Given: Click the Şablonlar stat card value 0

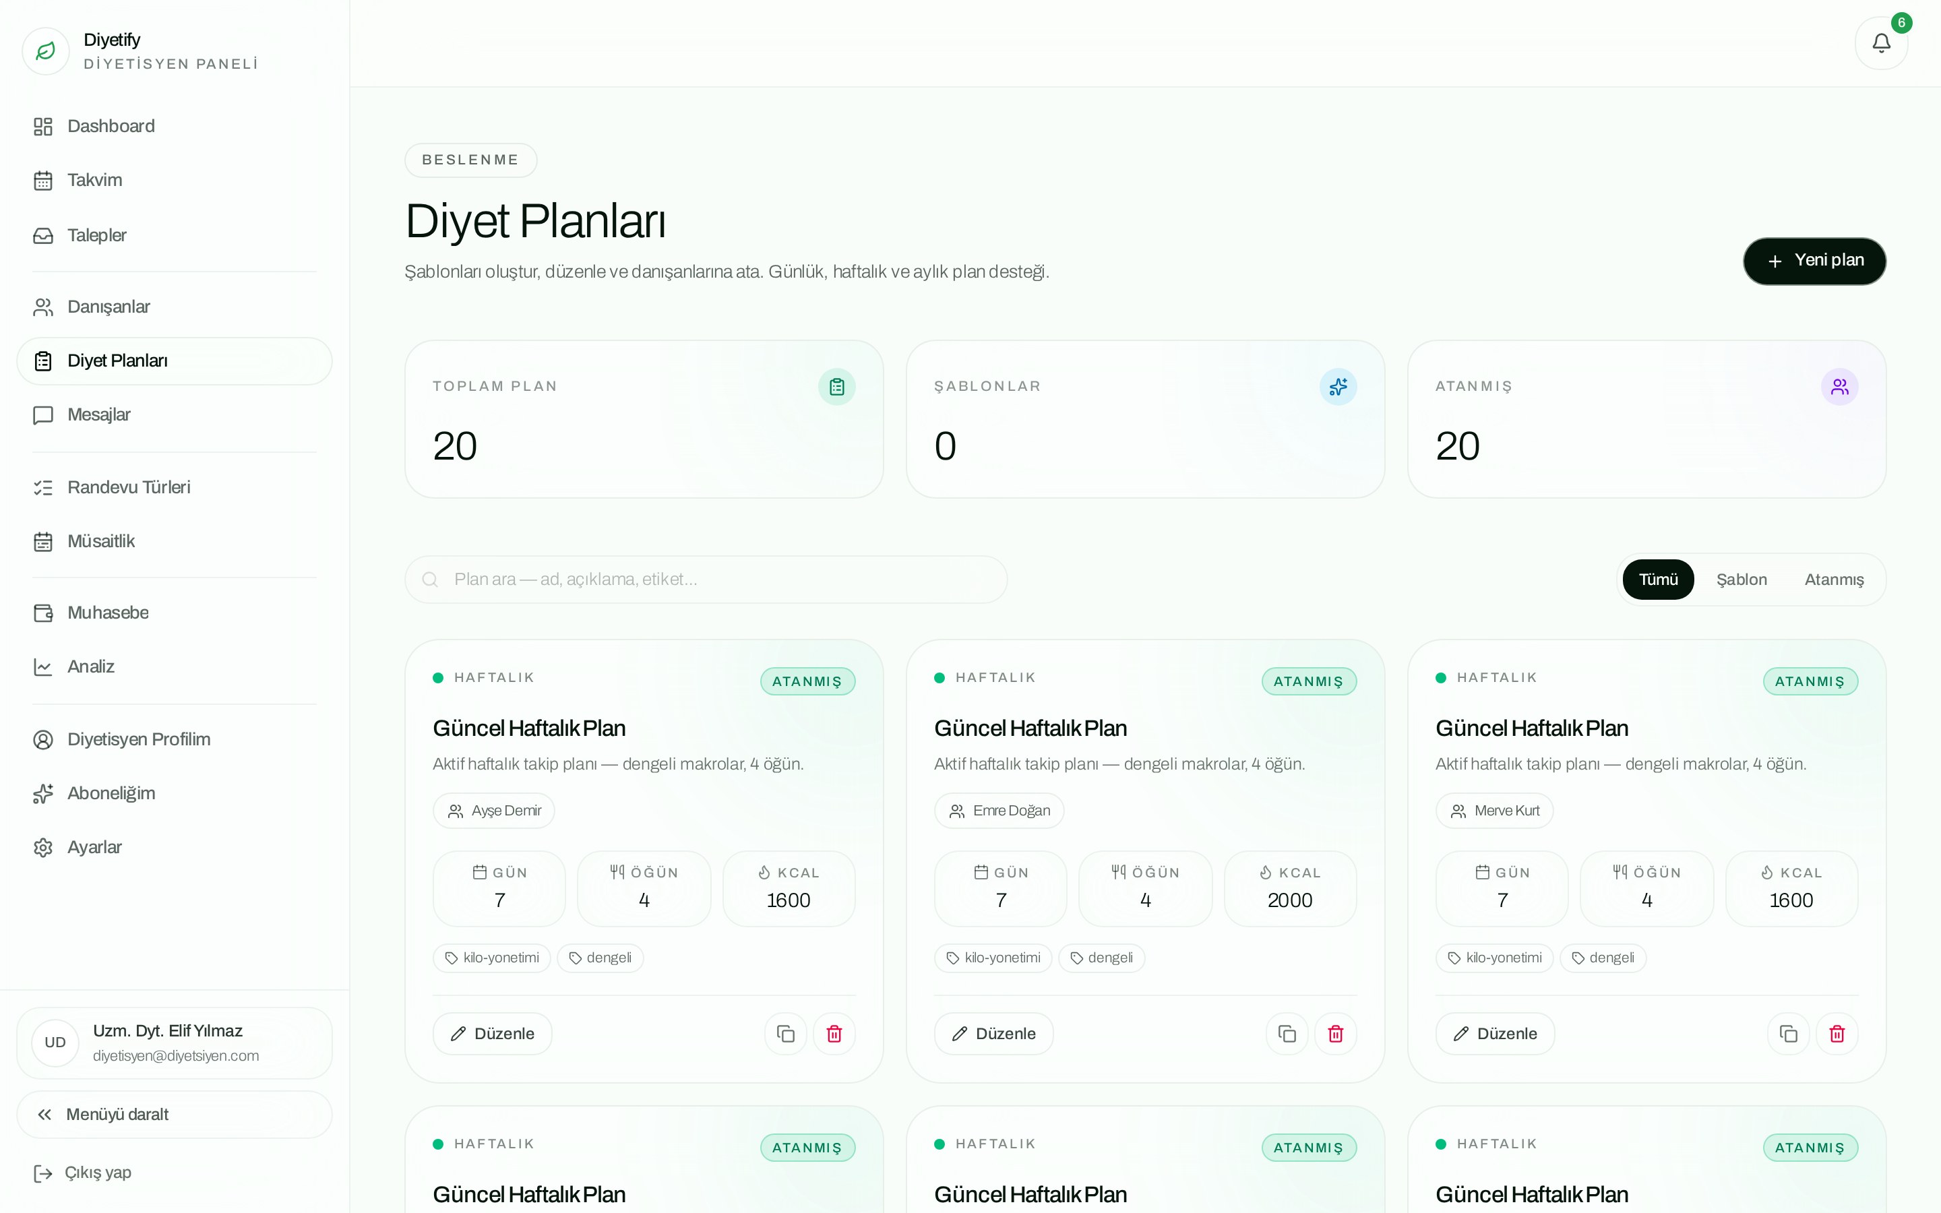Looking at the screenshot, I should point(946,446).
